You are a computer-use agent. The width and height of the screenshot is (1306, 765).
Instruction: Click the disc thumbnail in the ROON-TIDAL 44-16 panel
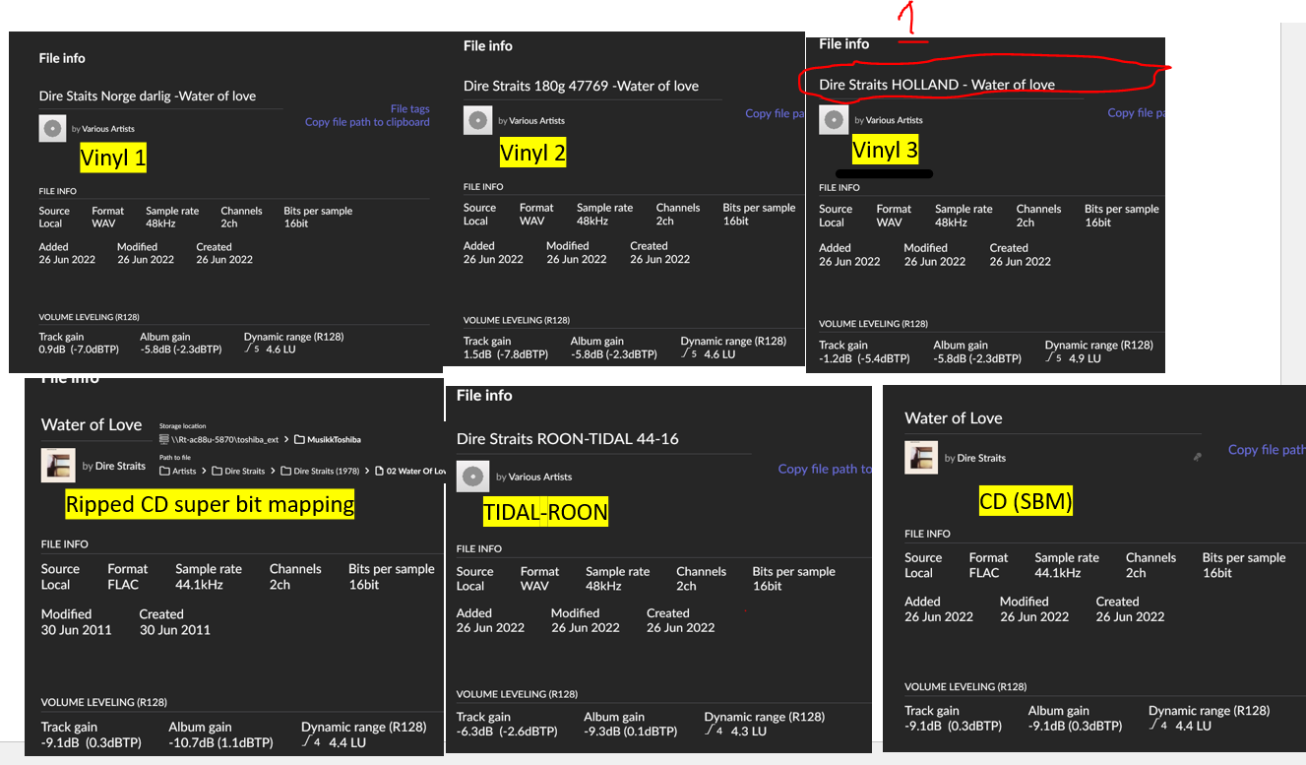[x=473, y=477]
